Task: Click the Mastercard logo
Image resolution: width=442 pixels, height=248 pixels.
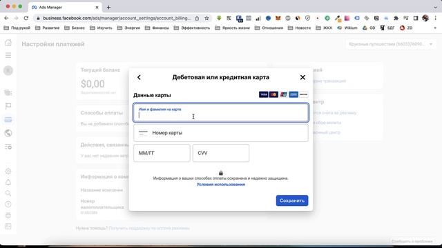Action: (273, 94)
